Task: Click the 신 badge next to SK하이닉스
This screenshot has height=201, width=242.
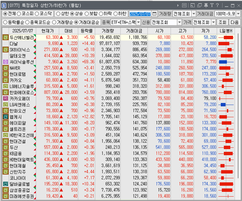Action: click(6, 50)
